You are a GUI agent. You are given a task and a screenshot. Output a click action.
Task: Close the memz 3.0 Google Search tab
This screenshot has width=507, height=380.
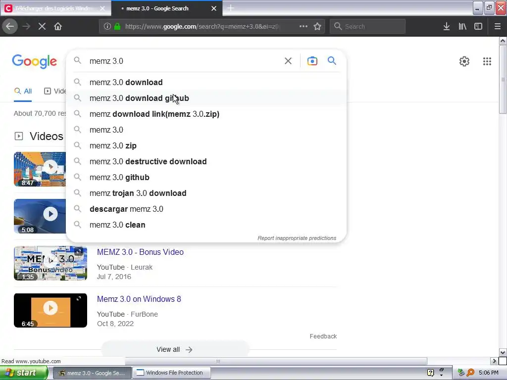(214, 8)
